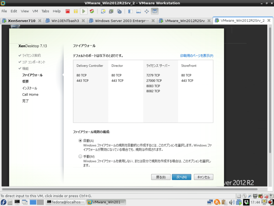274x206 pixels.
Task: Click the CD/DVD device status icon
Action: (245, 196)
